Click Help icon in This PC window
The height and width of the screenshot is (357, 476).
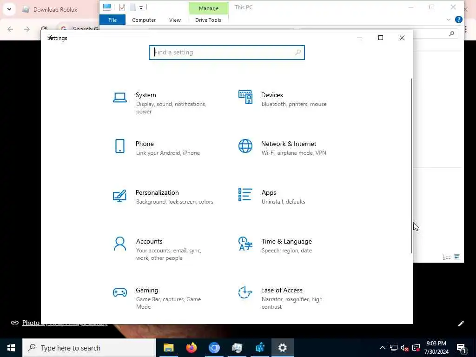point(459,20)
